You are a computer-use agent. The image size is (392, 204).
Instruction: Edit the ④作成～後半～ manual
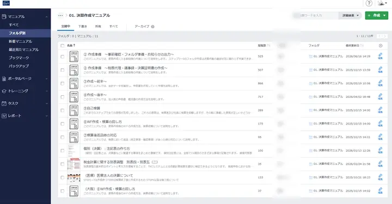(380, 97)
